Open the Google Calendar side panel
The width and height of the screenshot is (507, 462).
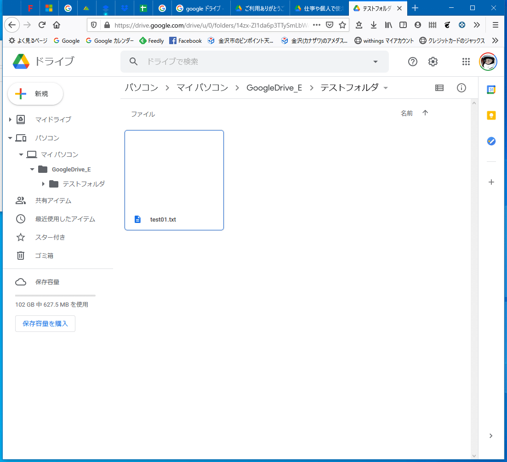tap(491, 90)
